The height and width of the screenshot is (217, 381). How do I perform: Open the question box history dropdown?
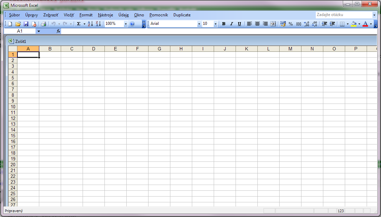[x=374, y=15]
